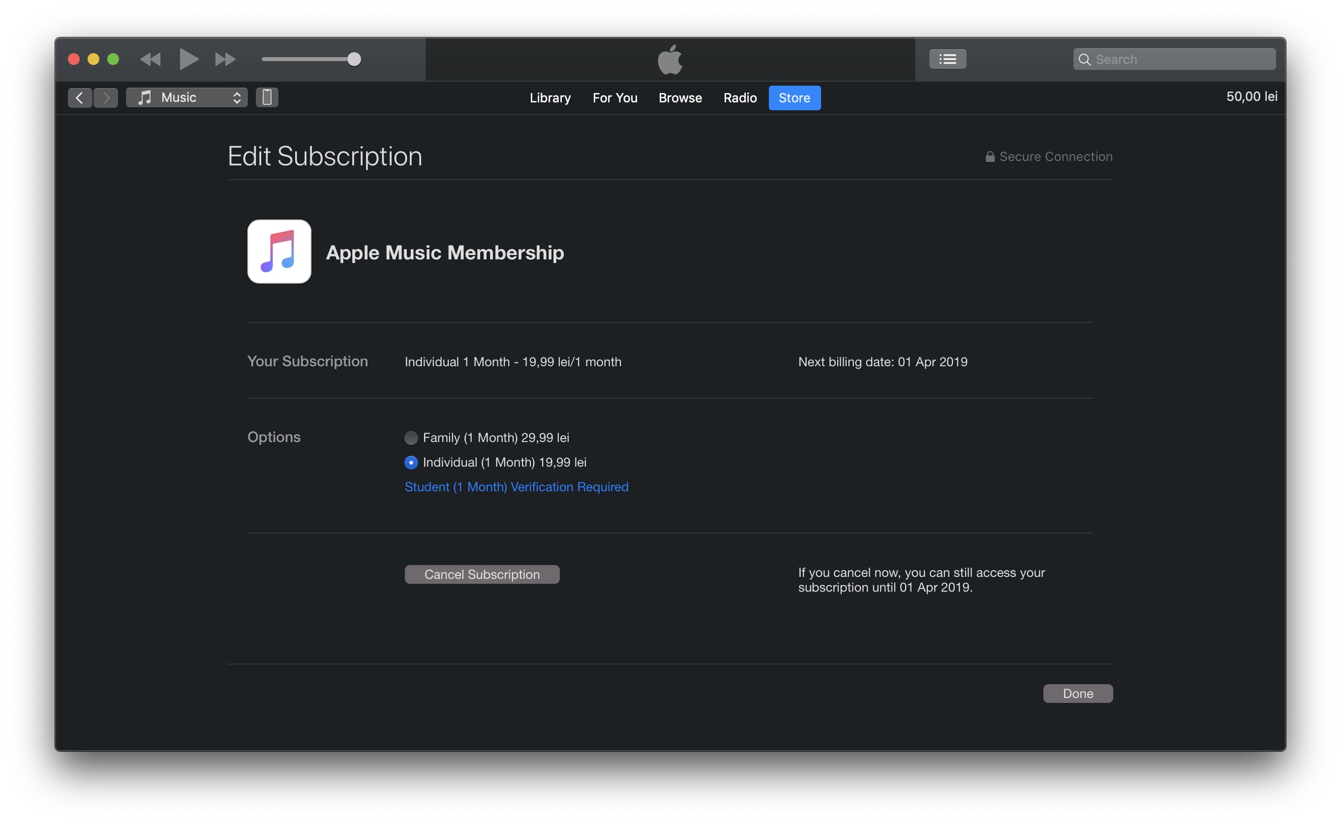Go forward with the right chevron
This screenshot has width=1341, height=824.
(x=106, y=97)
